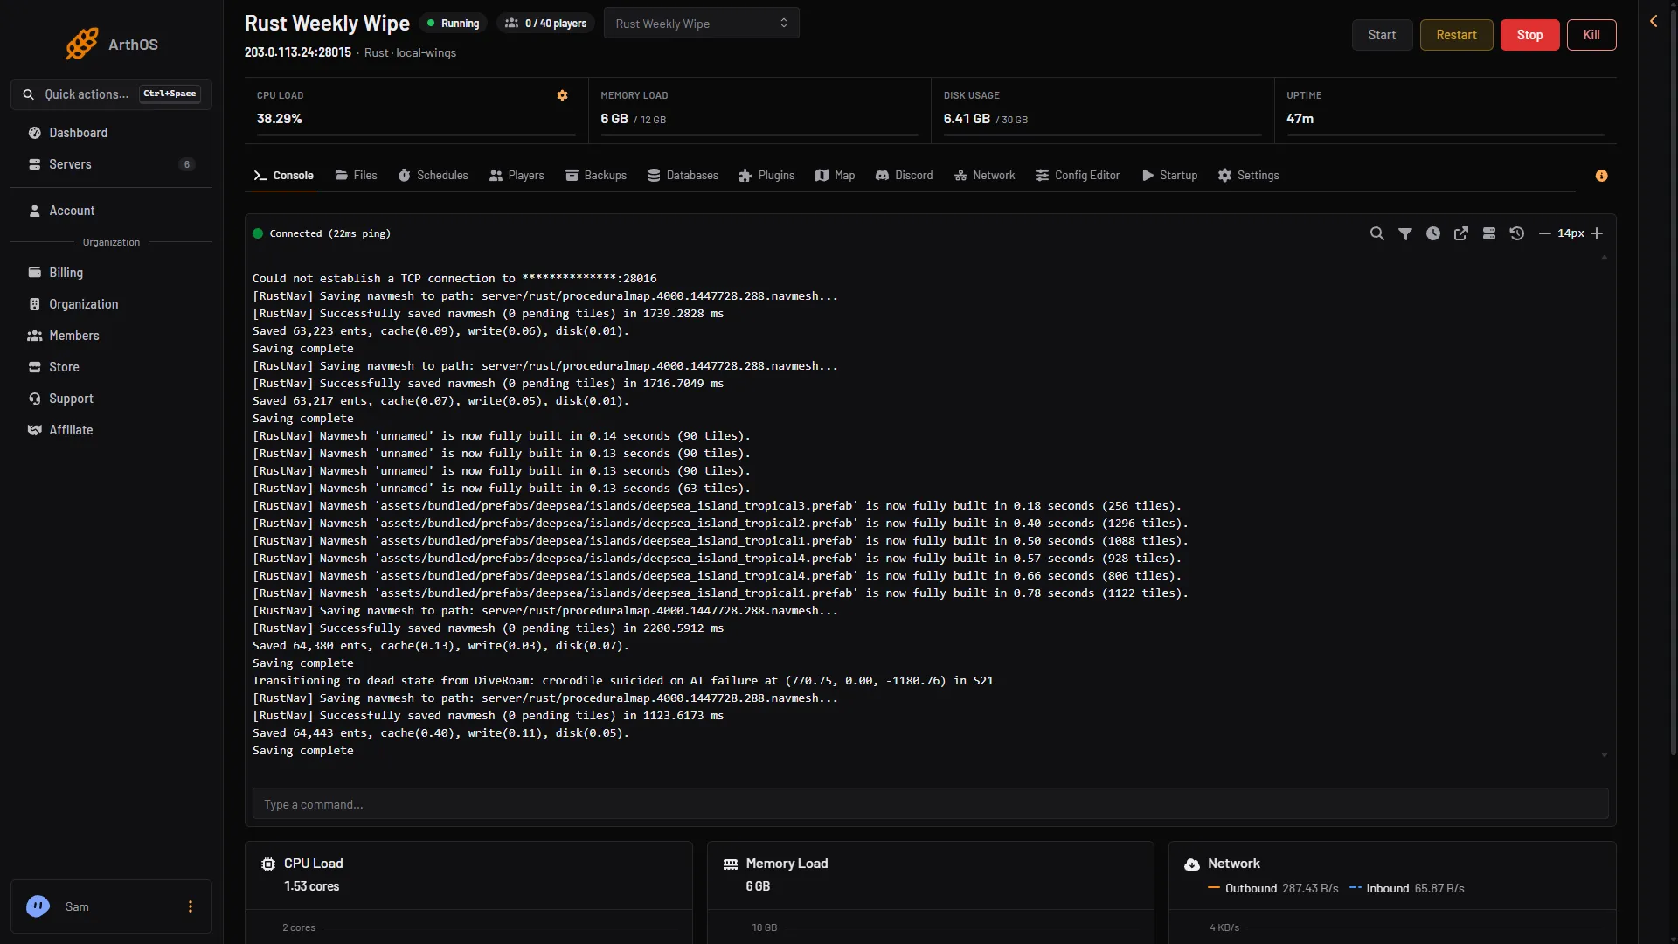Screen dimensions: 1678x944
Task: Pop out console in external window
Action: [1460, 233]
